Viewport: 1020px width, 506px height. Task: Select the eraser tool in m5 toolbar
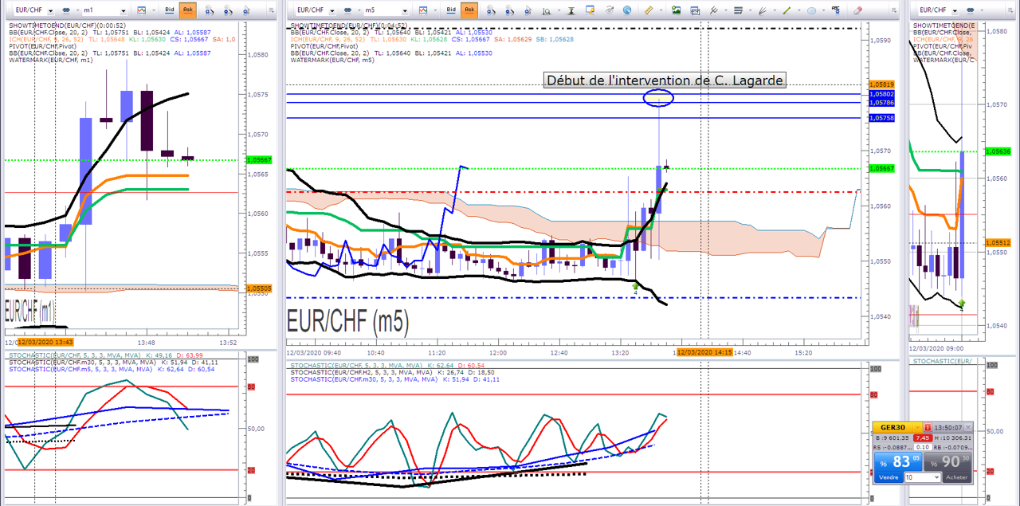[x=857, y=10]
